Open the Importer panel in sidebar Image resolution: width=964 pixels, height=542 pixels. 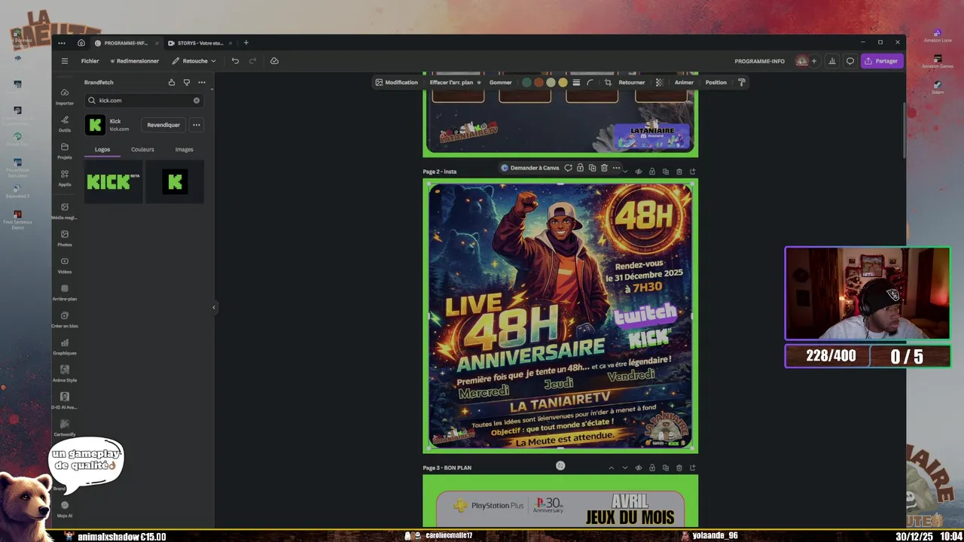point(64,96)
